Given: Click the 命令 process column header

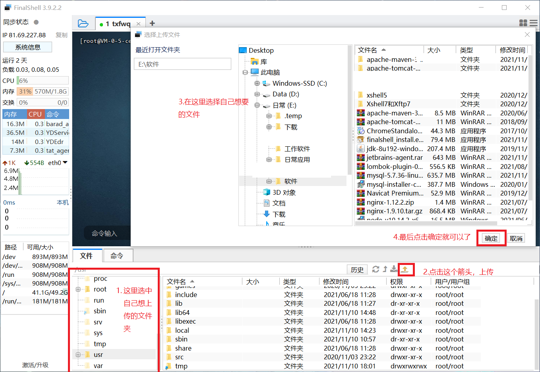Looking at the screenshot, I should [57, 114].
